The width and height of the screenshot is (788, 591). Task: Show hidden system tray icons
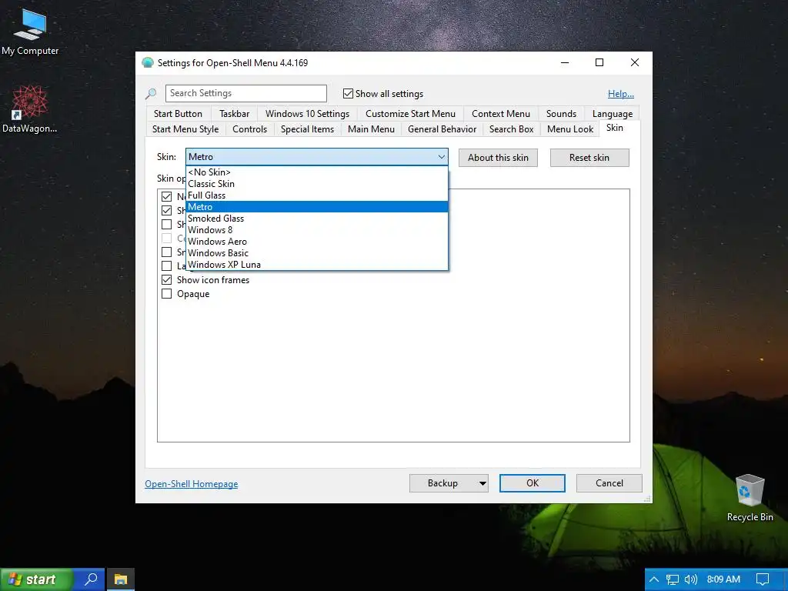point(654,579)
